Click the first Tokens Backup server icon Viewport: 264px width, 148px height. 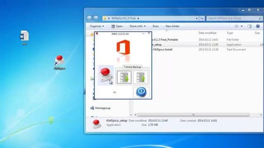coord(124,77)
